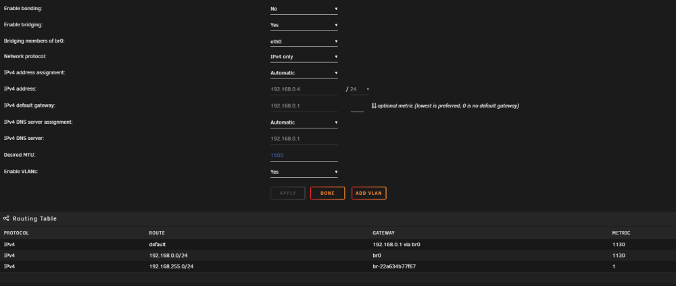Screen dimensions: 676x286
Task: Open the Enable bonding dropdown
Action: point(304,9)
